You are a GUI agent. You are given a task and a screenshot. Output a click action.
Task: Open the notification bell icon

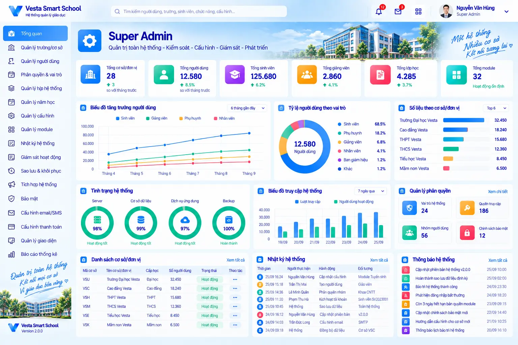point(379,11)
